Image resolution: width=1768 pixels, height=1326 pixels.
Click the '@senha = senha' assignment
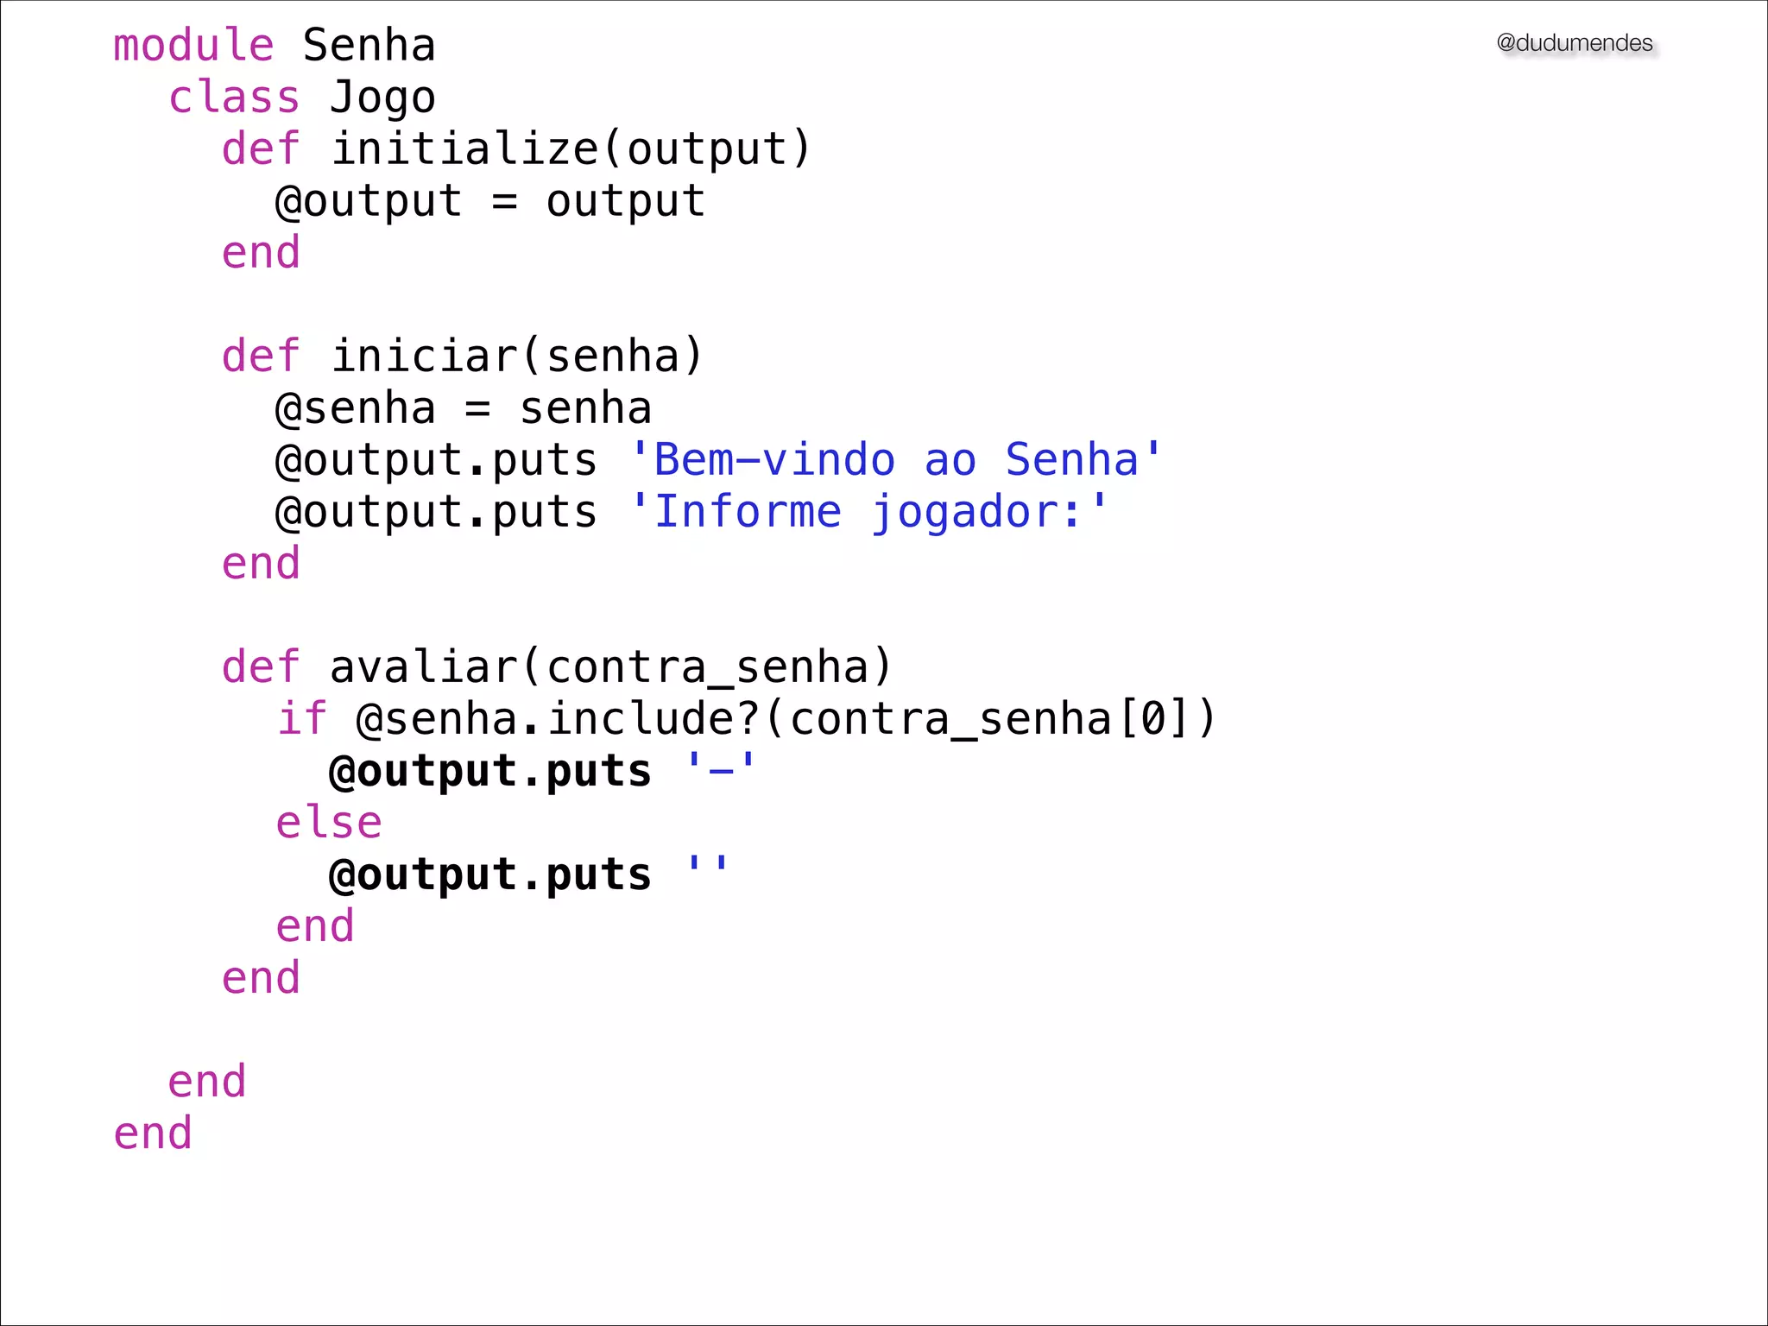(x=463, y=408)
